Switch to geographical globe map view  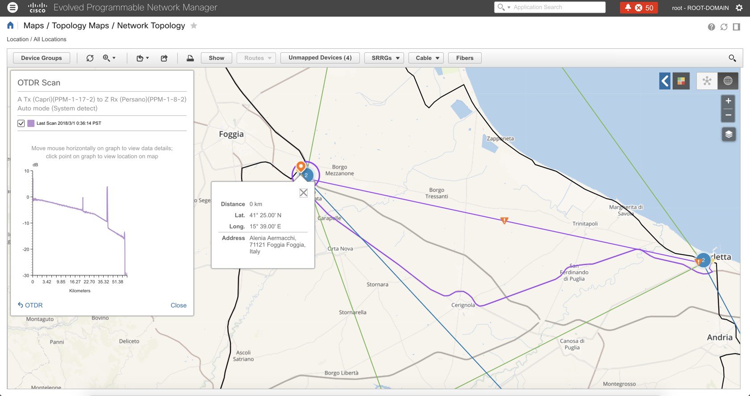pyautogui.click(x=728, y=81)
